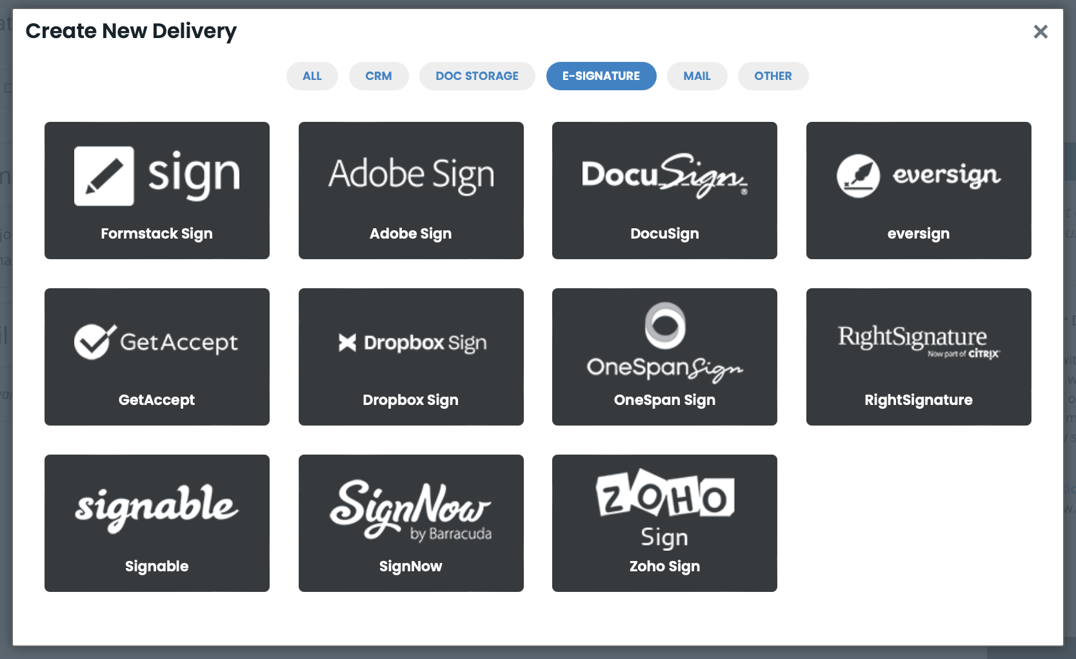This screenshot has width=1076, height=659.
Task: Pick RightSignature as the e-signature service
Action: (x=919, y=357)
